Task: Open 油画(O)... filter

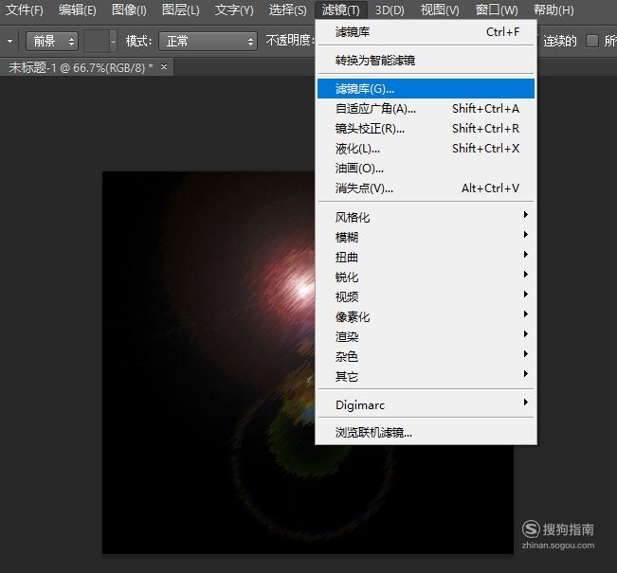Action: tap(426, 169)
